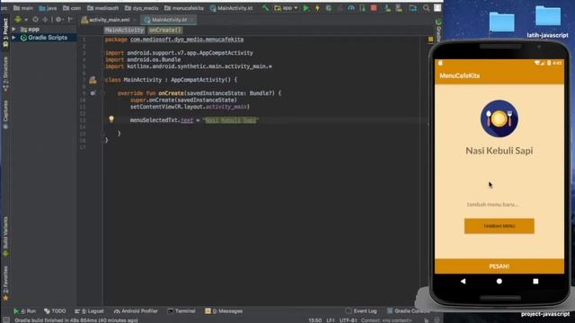This screenshot has height=323, width=575.
Task: Open the Terminal tool window
Action: click(181, 311)
